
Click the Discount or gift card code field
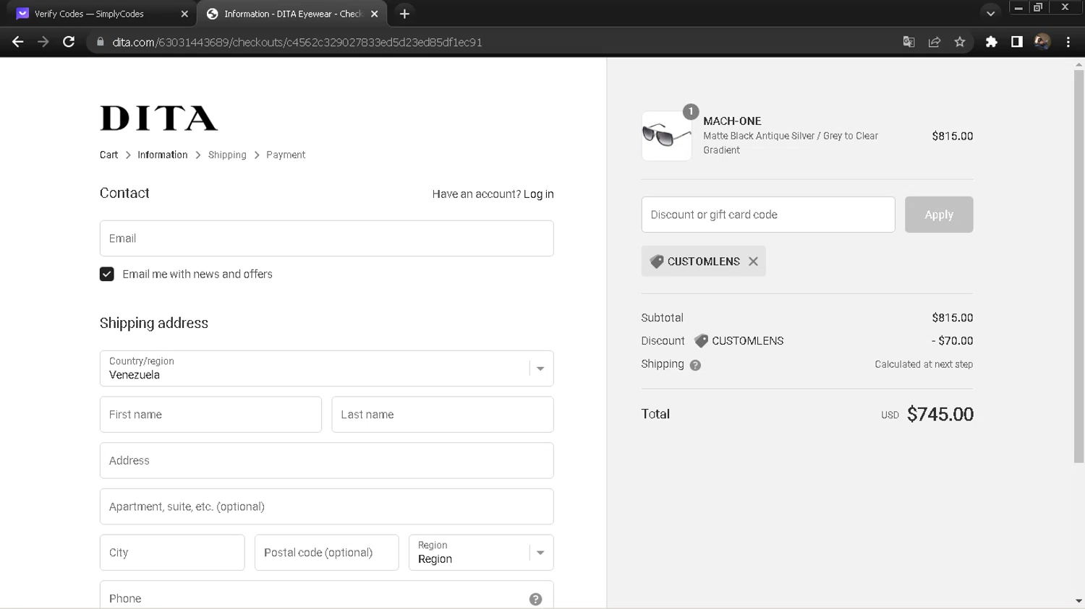768,215
